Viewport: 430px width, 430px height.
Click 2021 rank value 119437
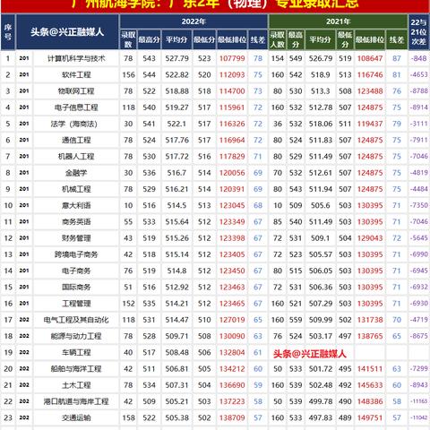[370, 124]
